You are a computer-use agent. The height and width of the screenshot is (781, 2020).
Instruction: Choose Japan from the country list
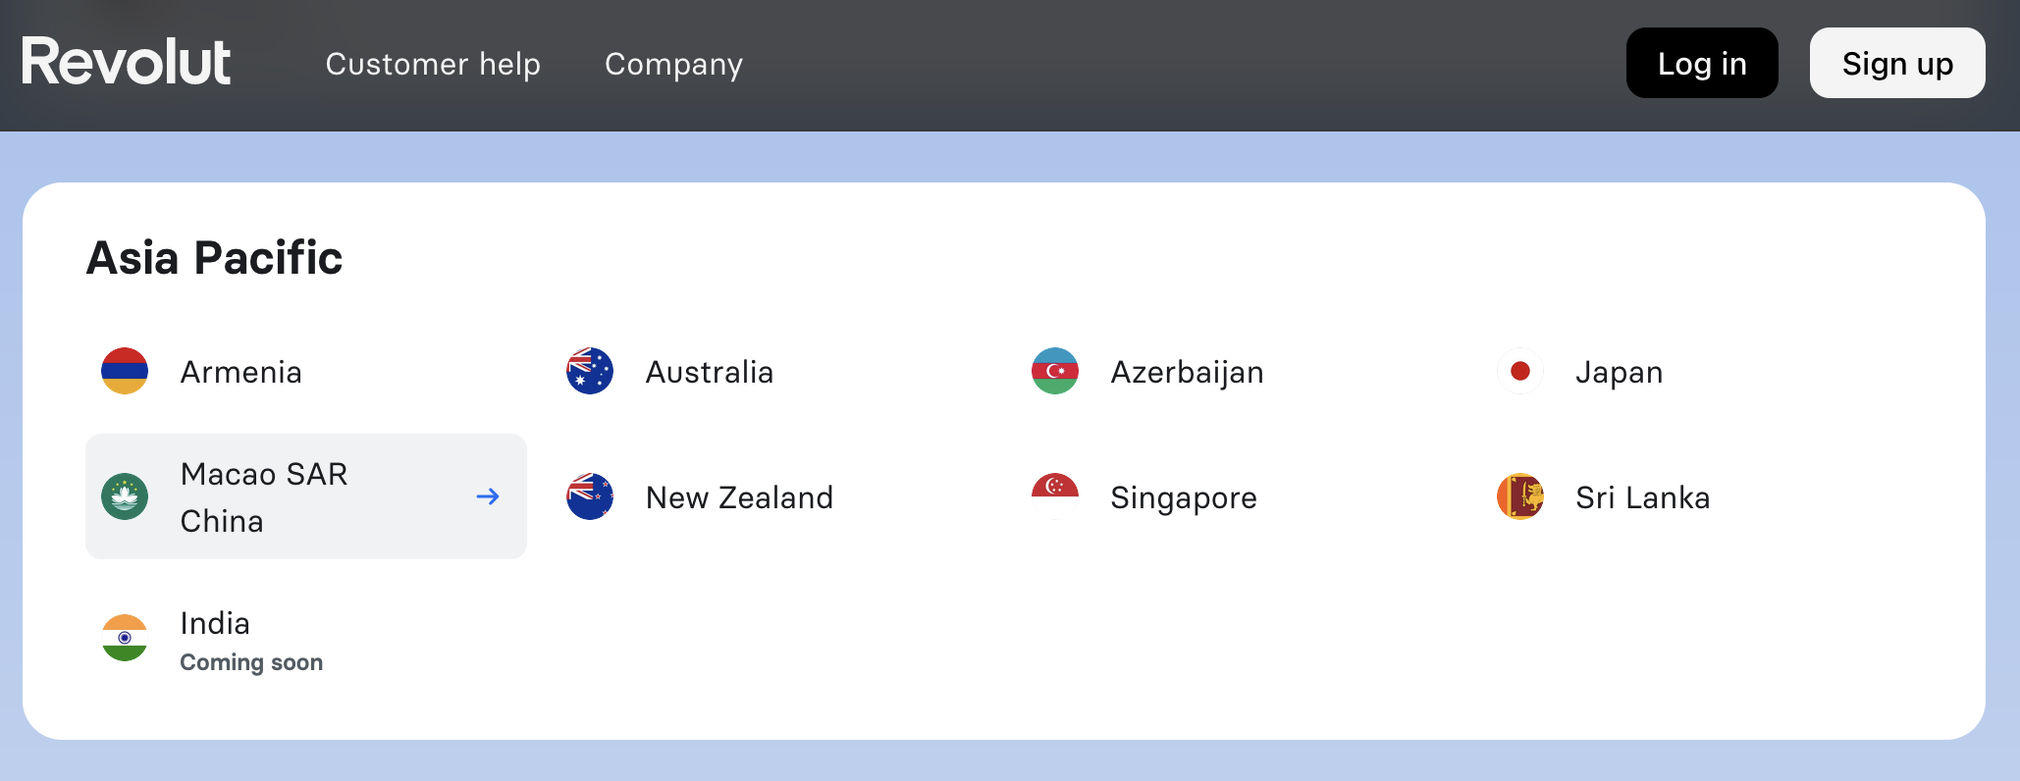click(x=1619, y=373)
